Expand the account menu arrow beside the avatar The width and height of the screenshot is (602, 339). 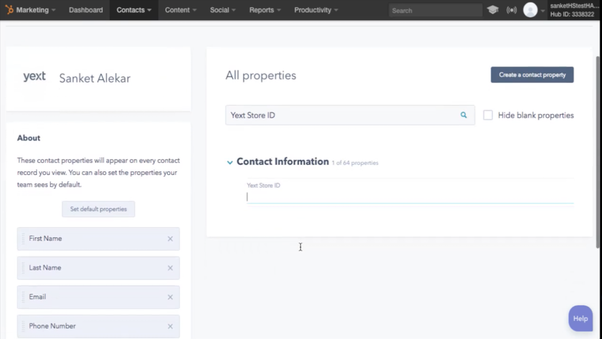(x=542, y=11)
